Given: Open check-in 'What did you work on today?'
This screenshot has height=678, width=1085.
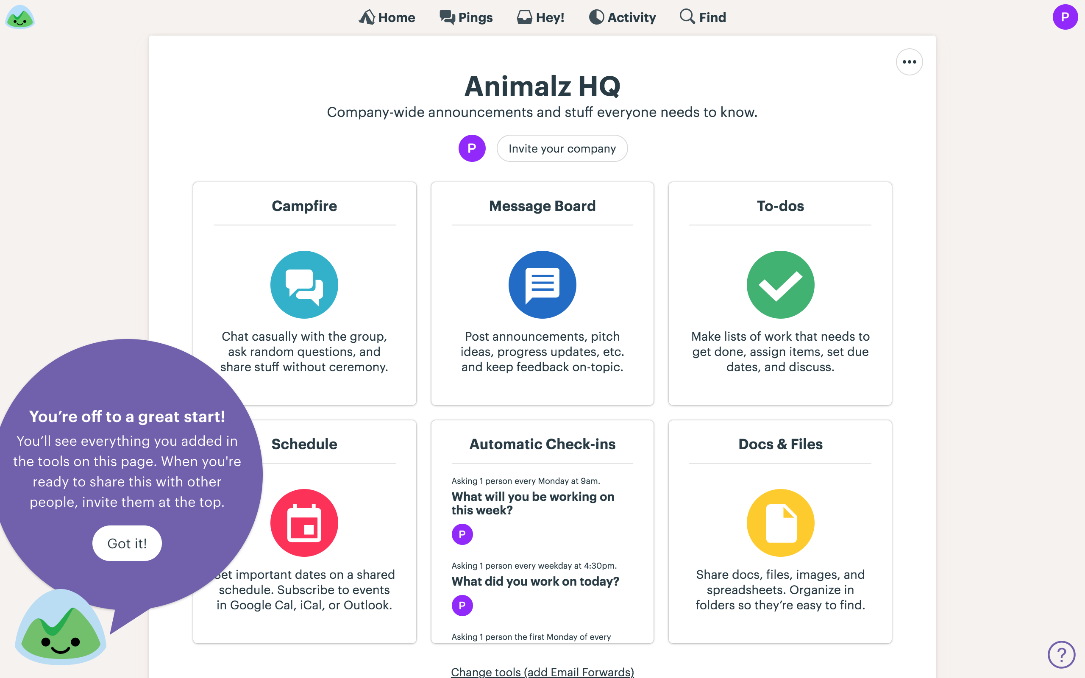Looking at the screenshot, I should pos(535,581).
